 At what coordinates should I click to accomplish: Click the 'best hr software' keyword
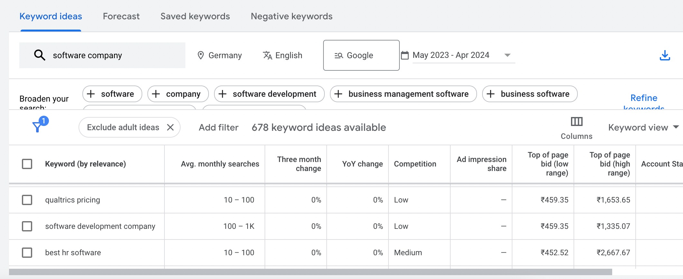click(73, 253)
